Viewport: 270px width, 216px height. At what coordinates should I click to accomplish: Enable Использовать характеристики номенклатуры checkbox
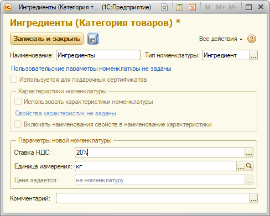[x=18, y=102]
